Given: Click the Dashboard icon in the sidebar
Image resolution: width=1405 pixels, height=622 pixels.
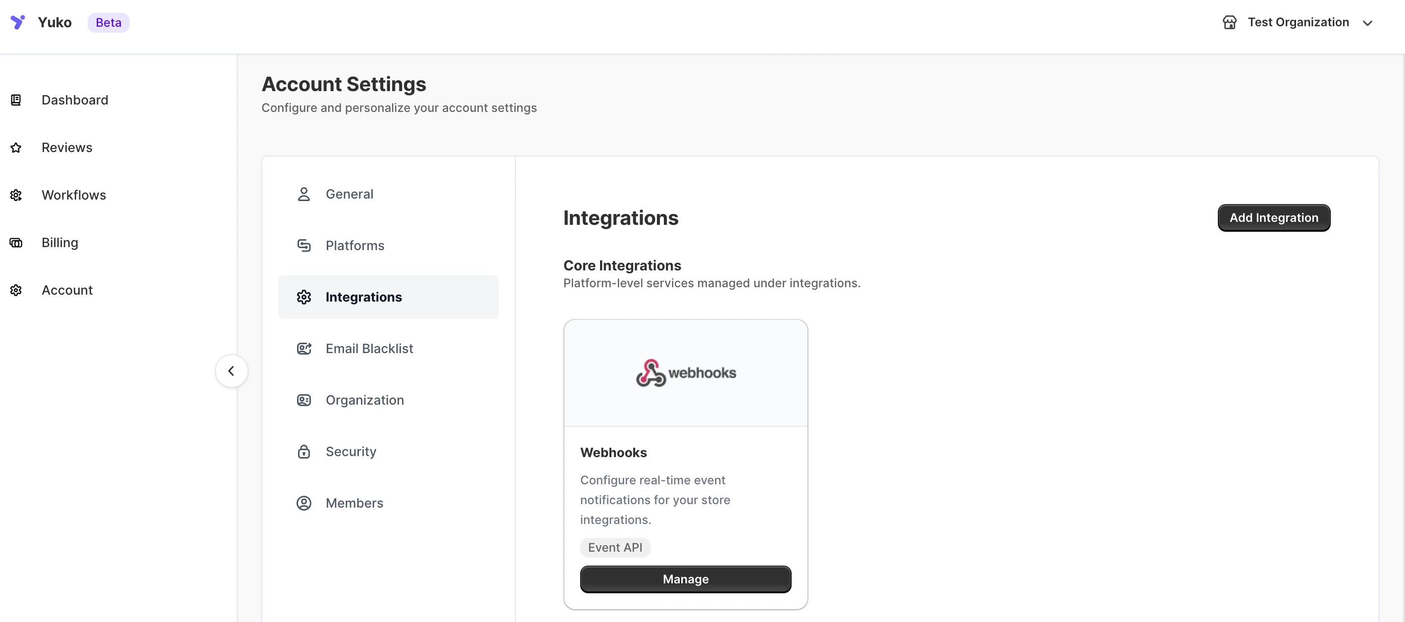Looking at the screenshot, I should pyautogui.click(x=16, y=100).
